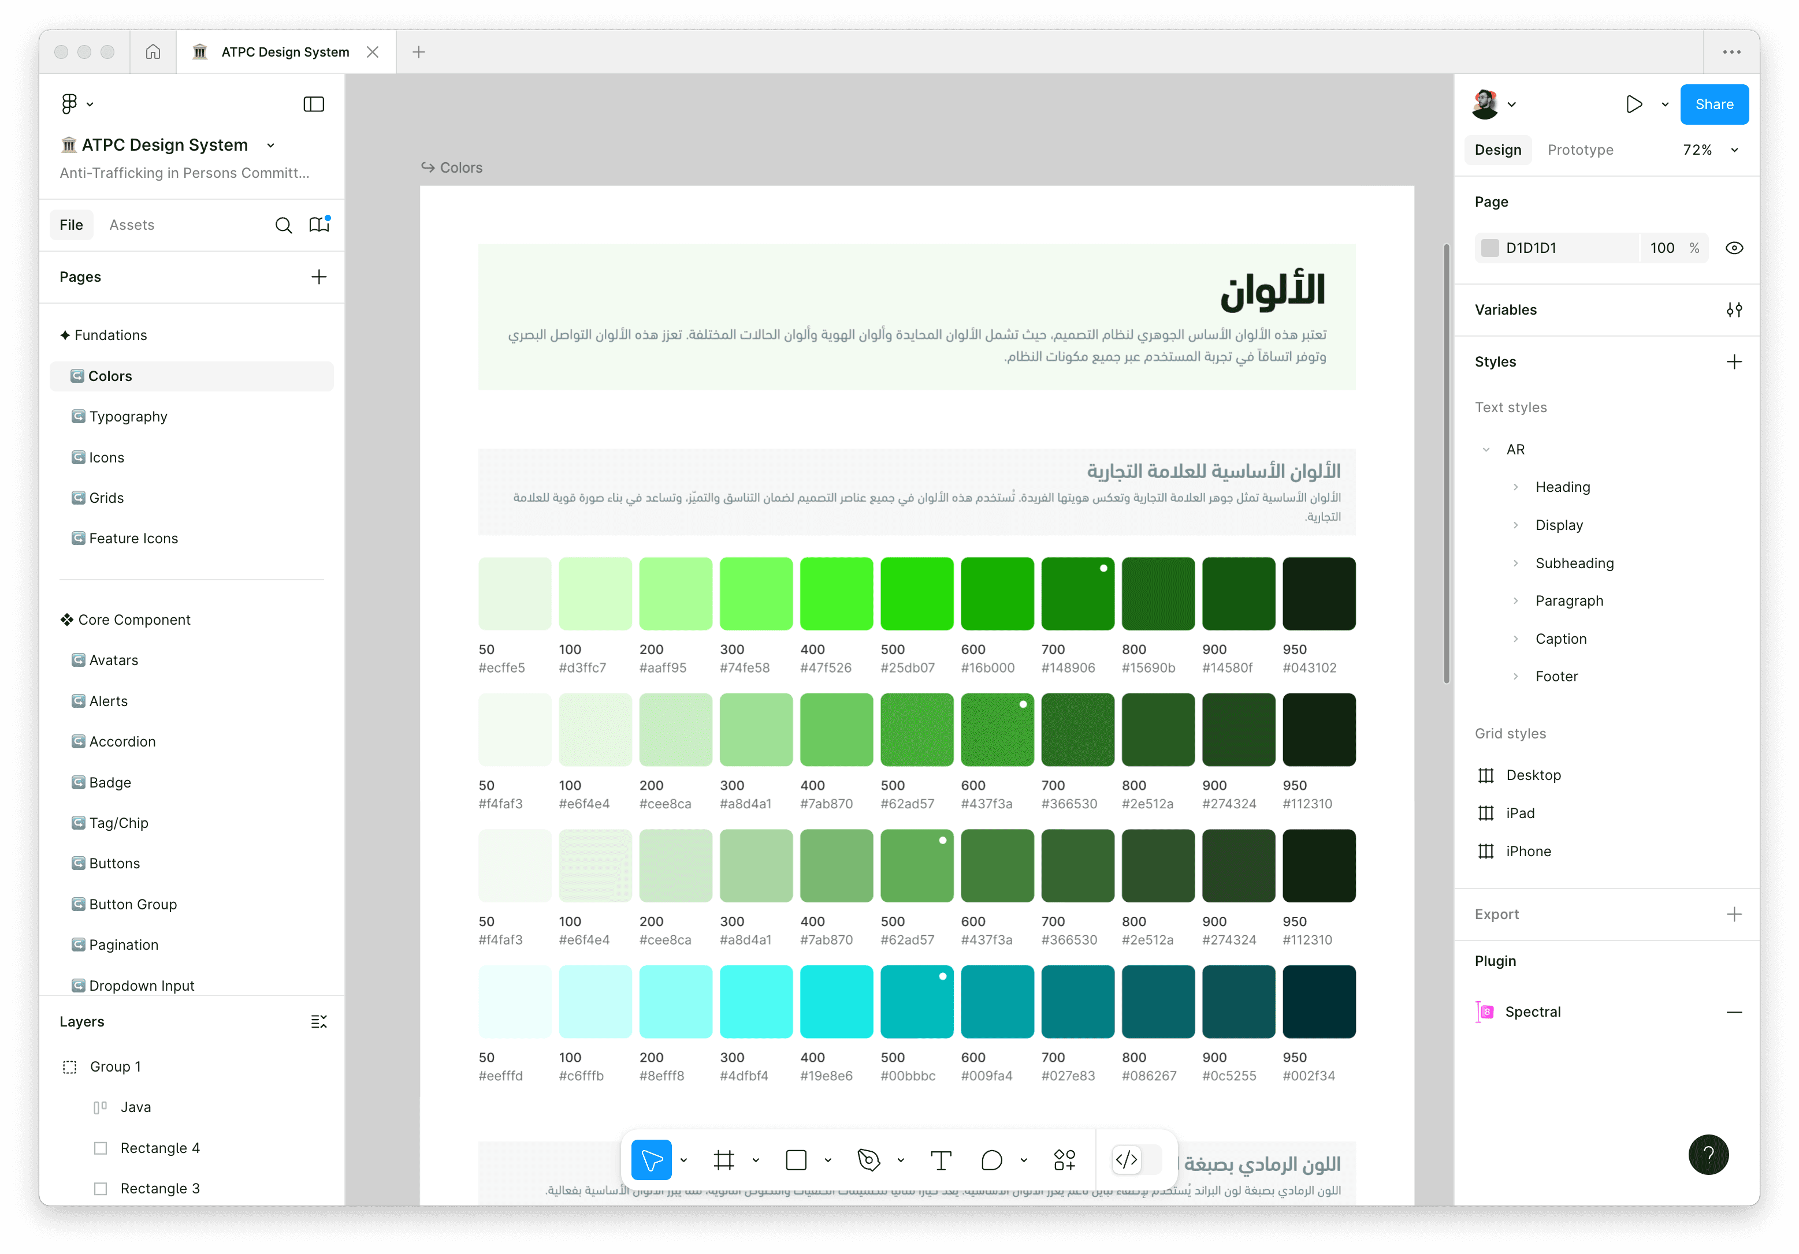Toggle Dev Mode switch in toolbar
Screen dimensions: 1799x1254
click(1135, 1160)
